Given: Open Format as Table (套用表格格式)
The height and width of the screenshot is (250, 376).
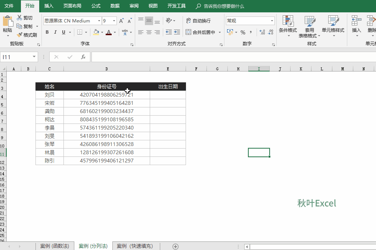Looking at the screenshot, I should 309,27.
